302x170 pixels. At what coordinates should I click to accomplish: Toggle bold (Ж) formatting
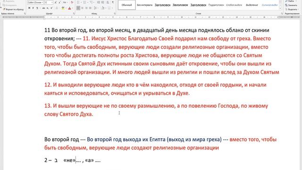click(x=29, y=8)
